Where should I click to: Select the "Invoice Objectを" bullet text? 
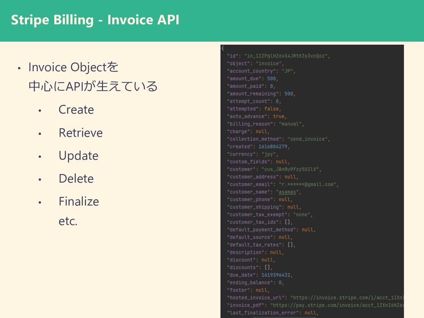coord(73,67)
